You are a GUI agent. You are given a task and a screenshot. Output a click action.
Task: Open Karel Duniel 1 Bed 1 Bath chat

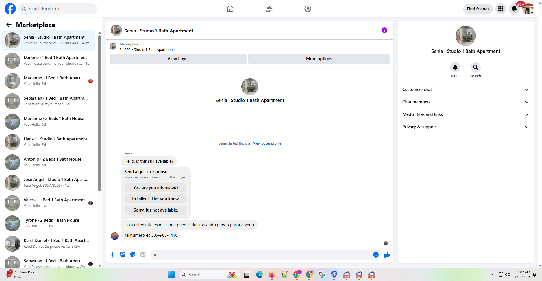pos(49,243)
